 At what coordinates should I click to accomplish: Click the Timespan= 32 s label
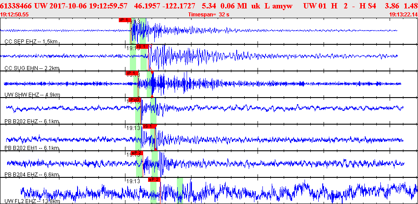coord(209,14)
